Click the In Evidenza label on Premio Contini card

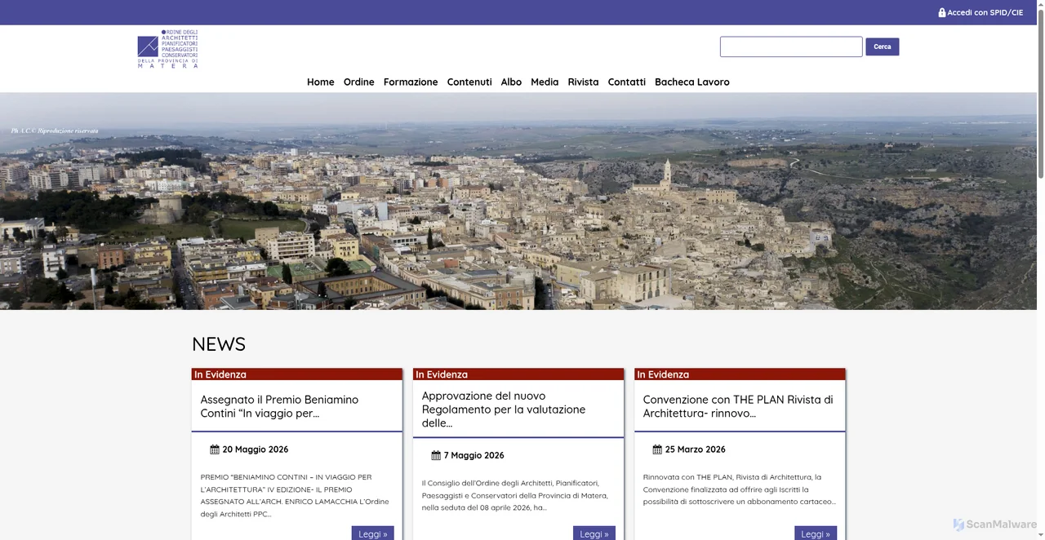coord(220,374)
